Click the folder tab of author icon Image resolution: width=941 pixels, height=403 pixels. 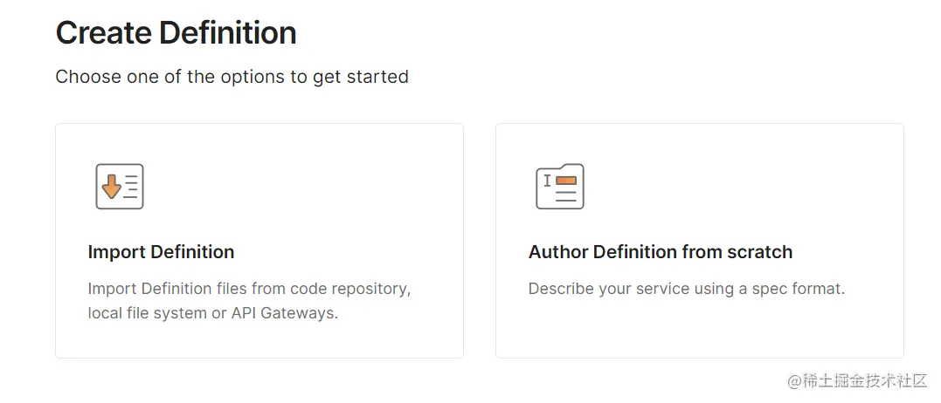(x=571, y=168)
